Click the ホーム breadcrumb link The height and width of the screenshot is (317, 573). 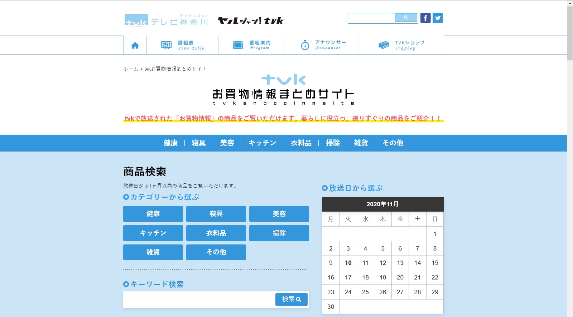[x=130, y=69]
